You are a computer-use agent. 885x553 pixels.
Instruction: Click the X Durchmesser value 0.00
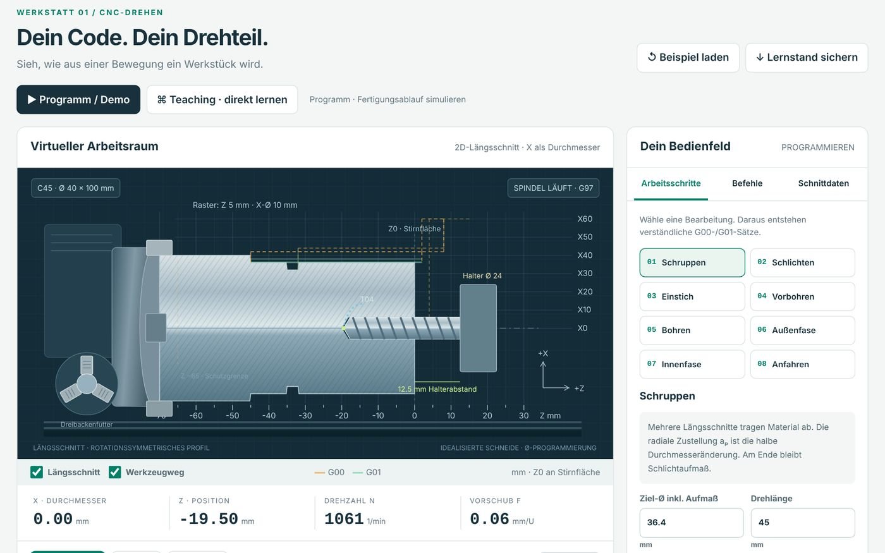[x=53, y=519]
